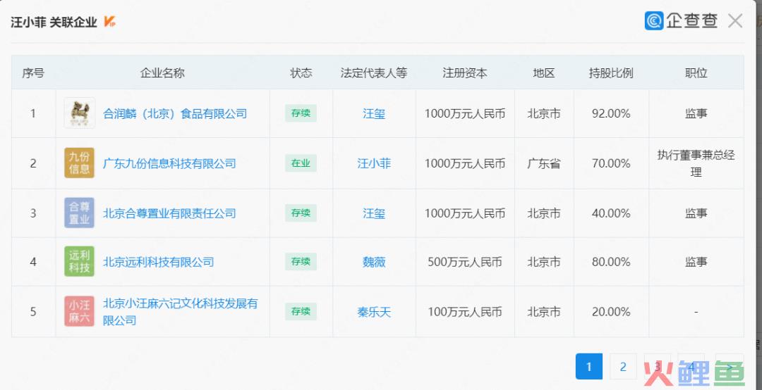
Task: Select page 1 pagination button
Action: (x=589, y=366)
